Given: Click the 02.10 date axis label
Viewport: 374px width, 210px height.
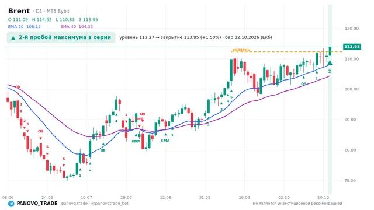Looking at the screenshot, I should pos(284,198).
